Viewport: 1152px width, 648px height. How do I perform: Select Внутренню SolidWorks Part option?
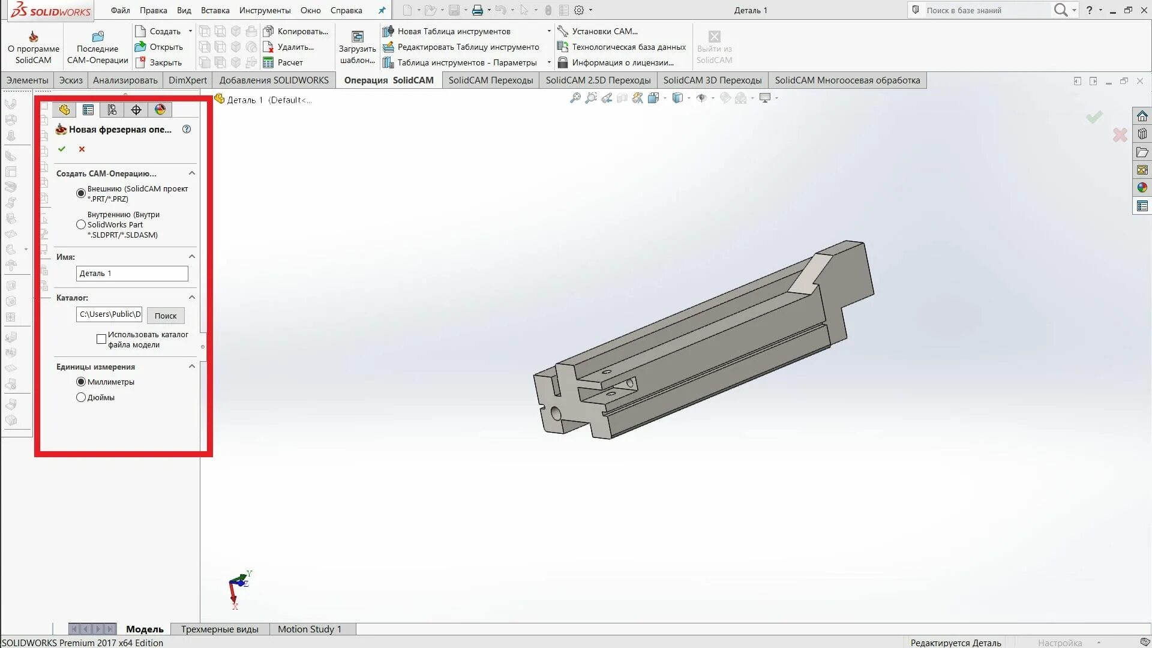pyautogui.click(x=81, y=224)
